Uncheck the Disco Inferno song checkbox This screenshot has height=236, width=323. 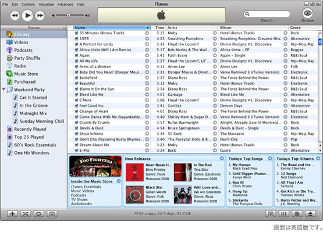(76, 134)
